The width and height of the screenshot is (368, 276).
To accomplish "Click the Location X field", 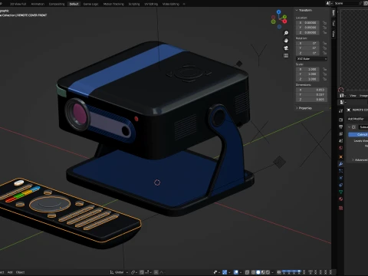I will tap(307, 23).
